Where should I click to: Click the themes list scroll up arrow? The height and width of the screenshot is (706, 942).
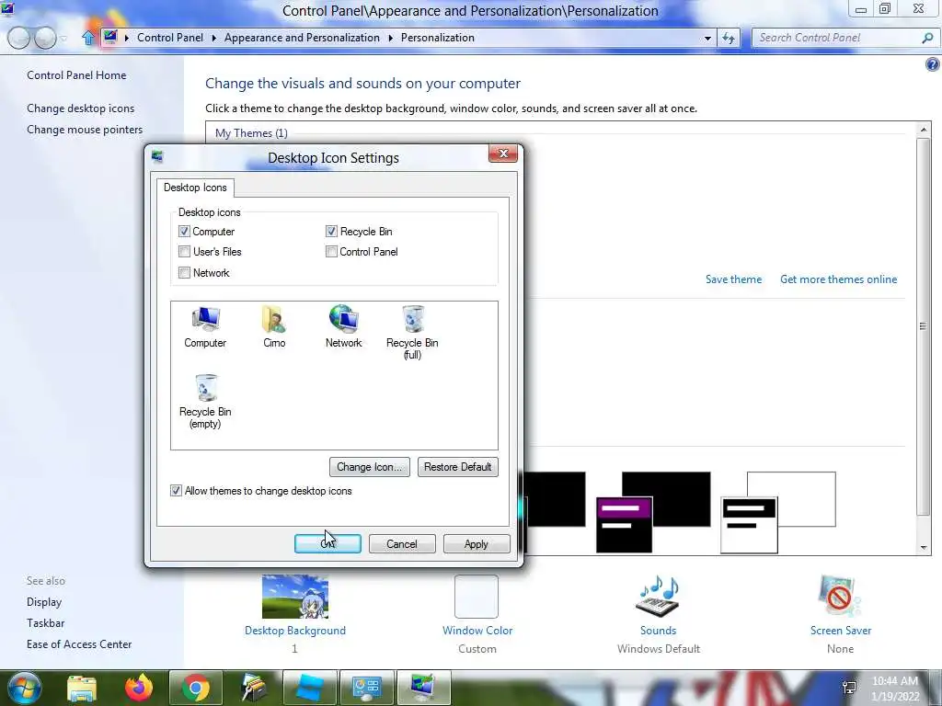tap(924, 129)
